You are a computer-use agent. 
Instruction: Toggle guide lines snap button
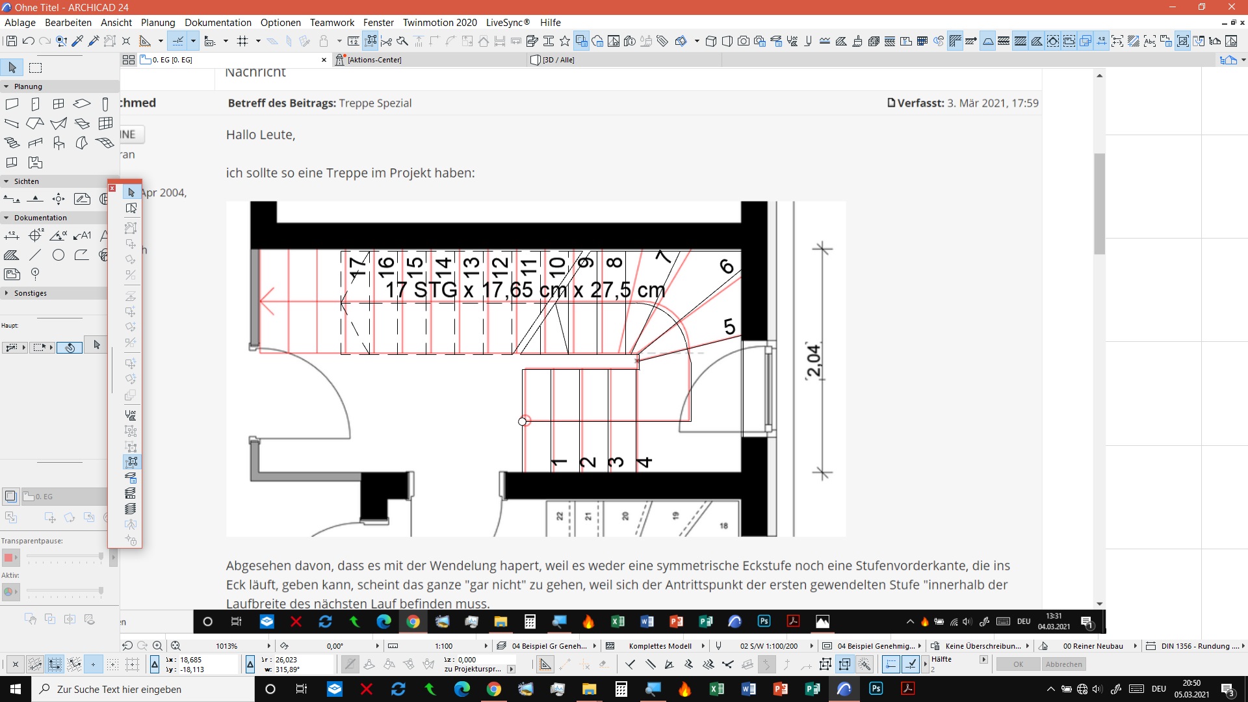click(x=177, y=41)
